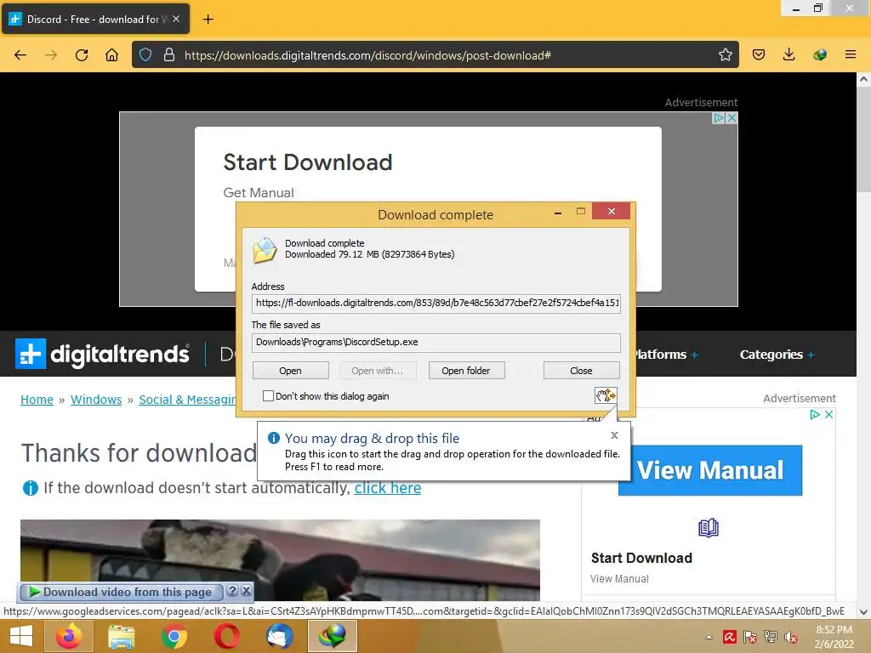Click the book icon in sidebar ad

[x=709, y=527]
